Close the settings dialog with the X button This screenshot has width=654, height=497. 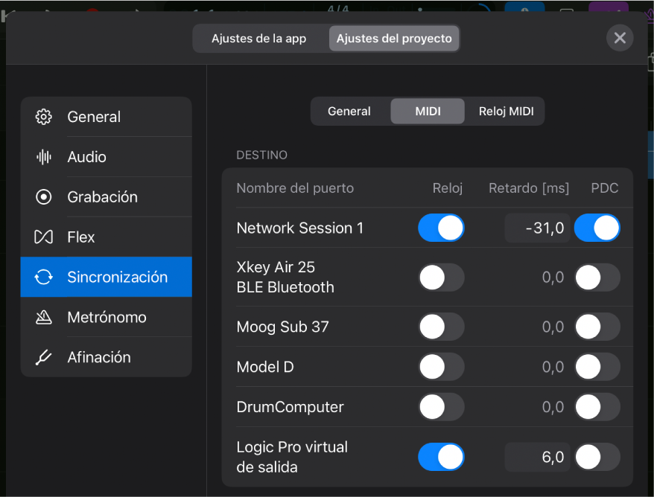[x=620, y=38]
